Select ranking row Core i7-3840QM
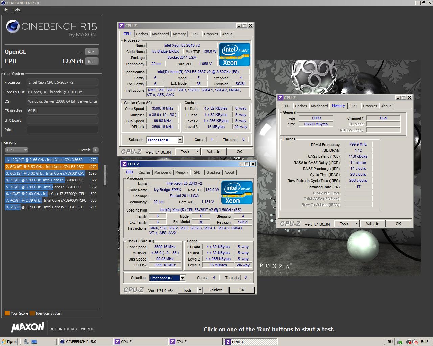The image size is (433, 346). click(51, 200)
